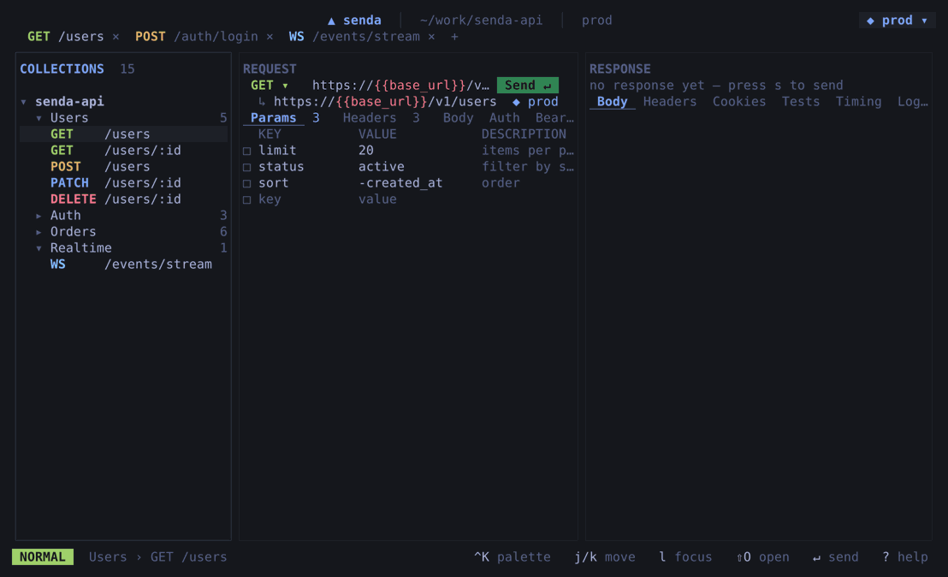Screen dimensions: 948x577
Task: Open the GET method dropdown arrow
Action: (x=285, y=86)
